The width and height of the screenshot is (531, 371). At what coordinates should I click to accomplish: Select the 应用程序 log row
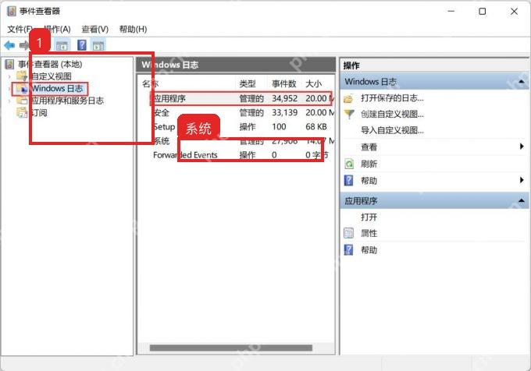point(241,98)
